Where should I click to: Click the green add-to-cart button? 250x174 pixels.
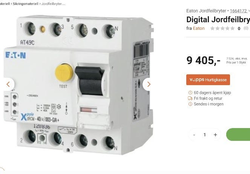click(238, 134)
